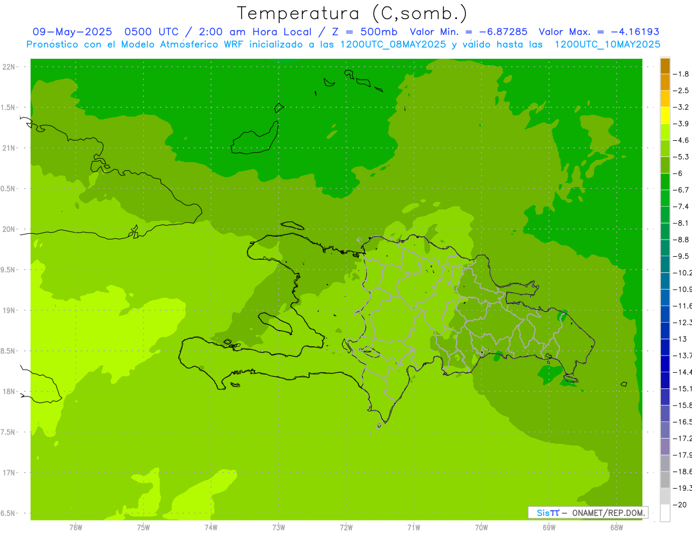Click the '19N' latitude label
692x535 pixels.
pyautogui.click(x=9, y=310)
